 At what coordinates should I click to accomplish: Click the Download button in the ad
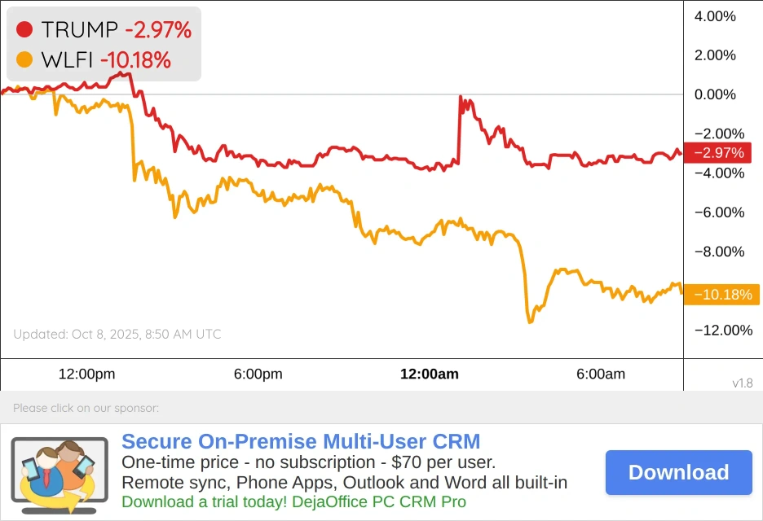point(678,472)
